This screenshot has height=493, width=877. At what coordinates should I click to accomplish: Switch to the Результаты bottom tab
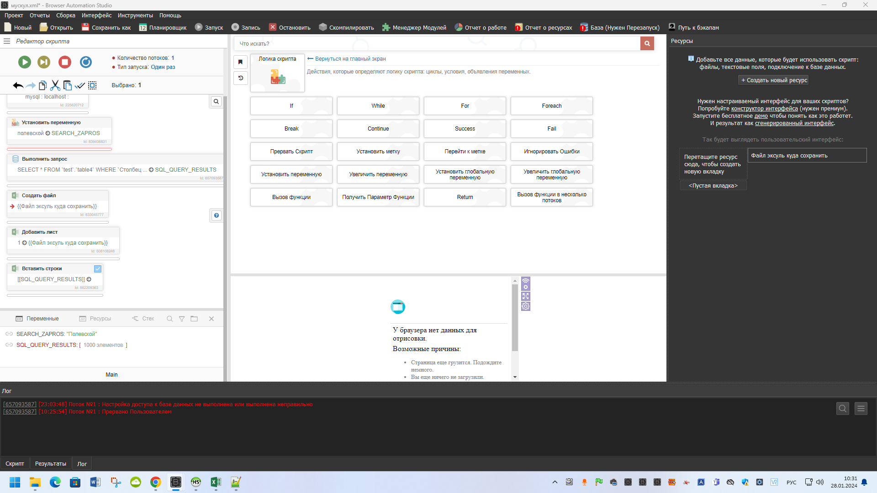tap(50, 464)
